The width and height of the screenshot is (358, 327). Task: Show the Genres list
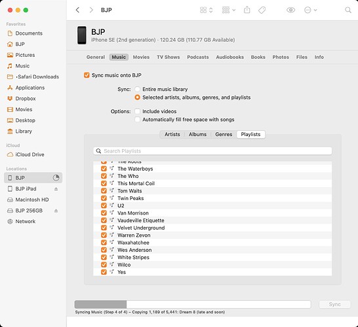point(224,134)
